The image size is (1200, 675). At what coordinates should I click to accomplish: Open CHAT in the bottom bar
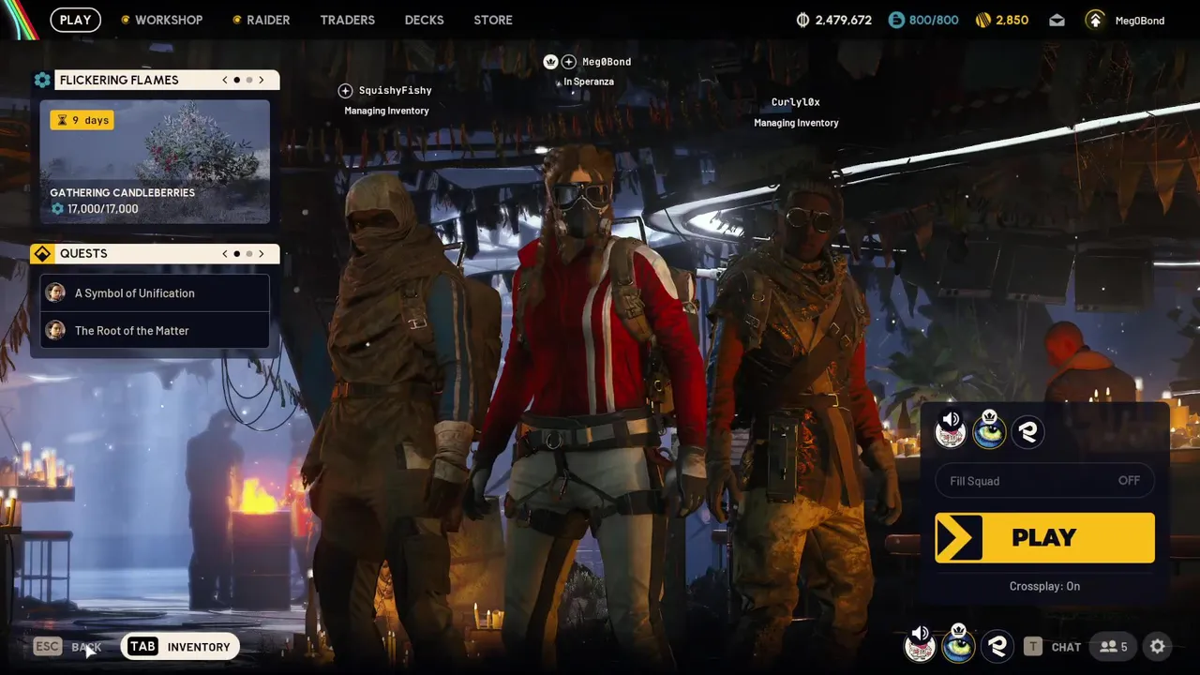pos(1066,647)
